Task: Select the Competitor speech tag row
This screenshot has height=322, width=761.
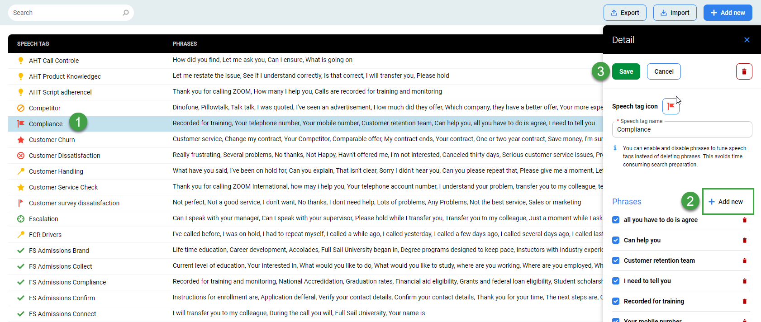Action: [45, 108]
